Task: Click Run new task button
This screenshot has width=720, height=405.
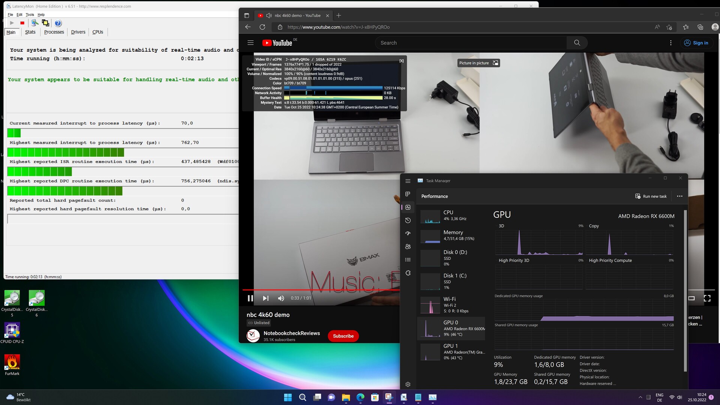Action: [651, 196]
